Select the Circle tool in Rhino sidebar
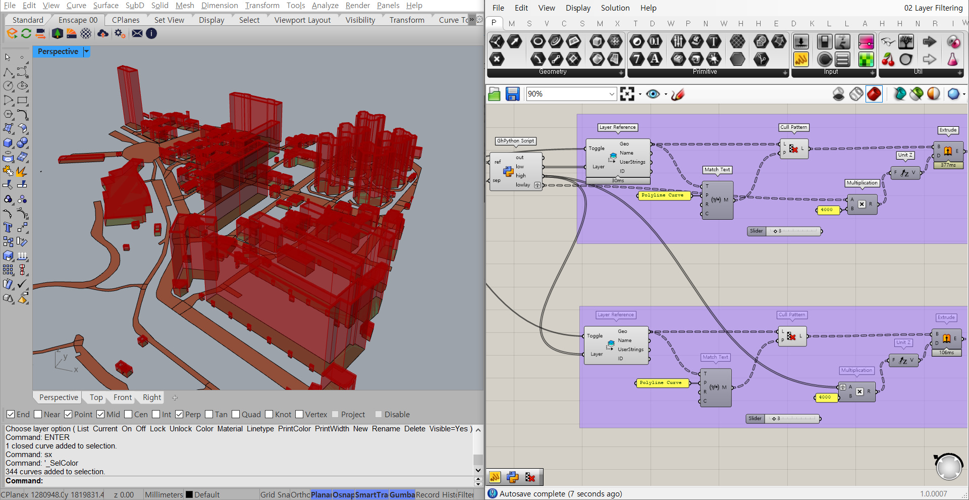This screenshot has width=969, height=500. (x=8, y=86)
